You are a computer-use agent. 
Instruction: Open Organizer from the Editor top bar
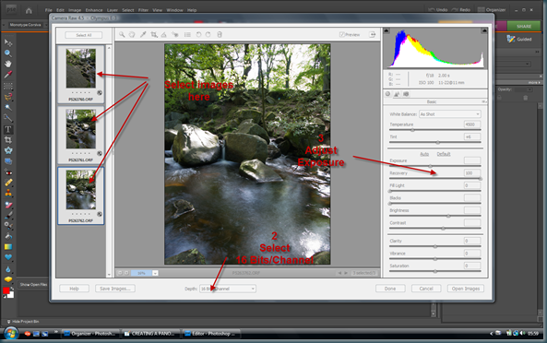[491, 10]
